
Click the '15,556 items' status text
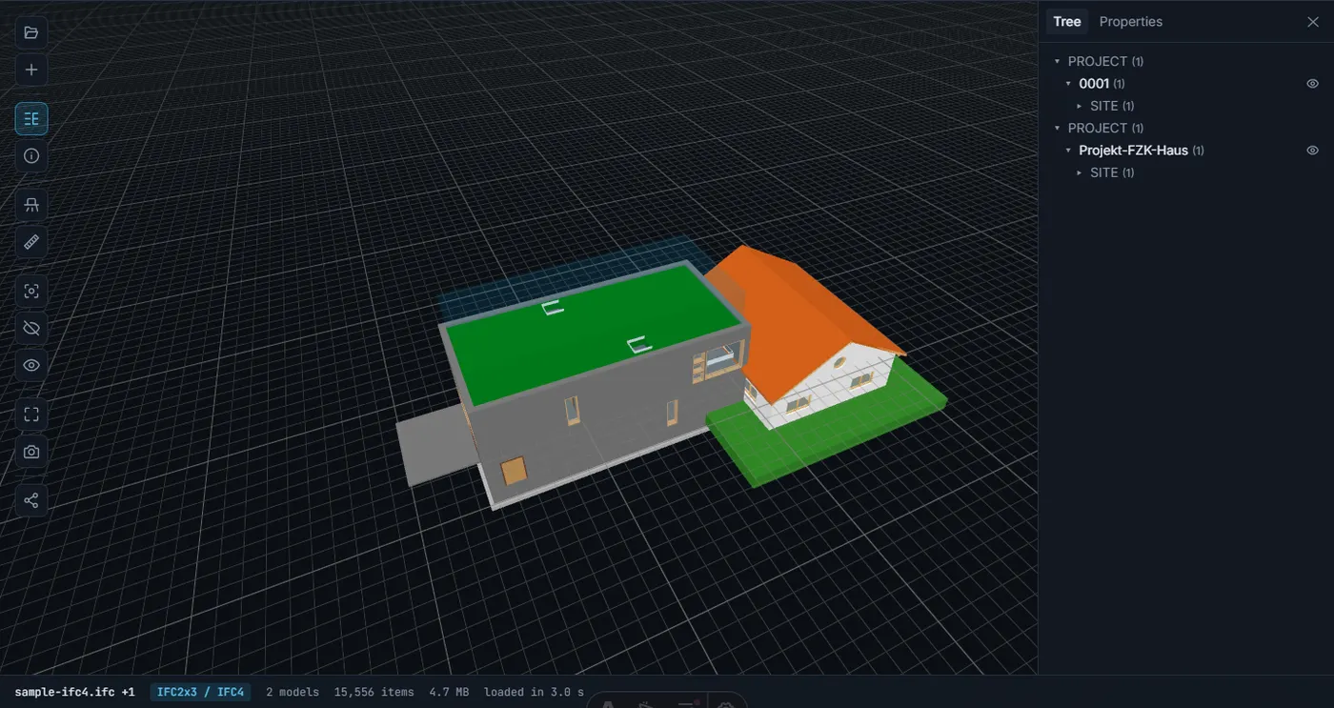click(x=374, y=692)
